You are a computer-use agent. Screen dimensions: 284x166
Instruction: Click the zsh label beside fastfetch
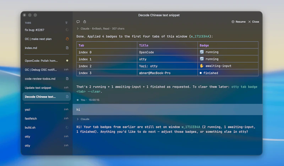coord(66,118)
